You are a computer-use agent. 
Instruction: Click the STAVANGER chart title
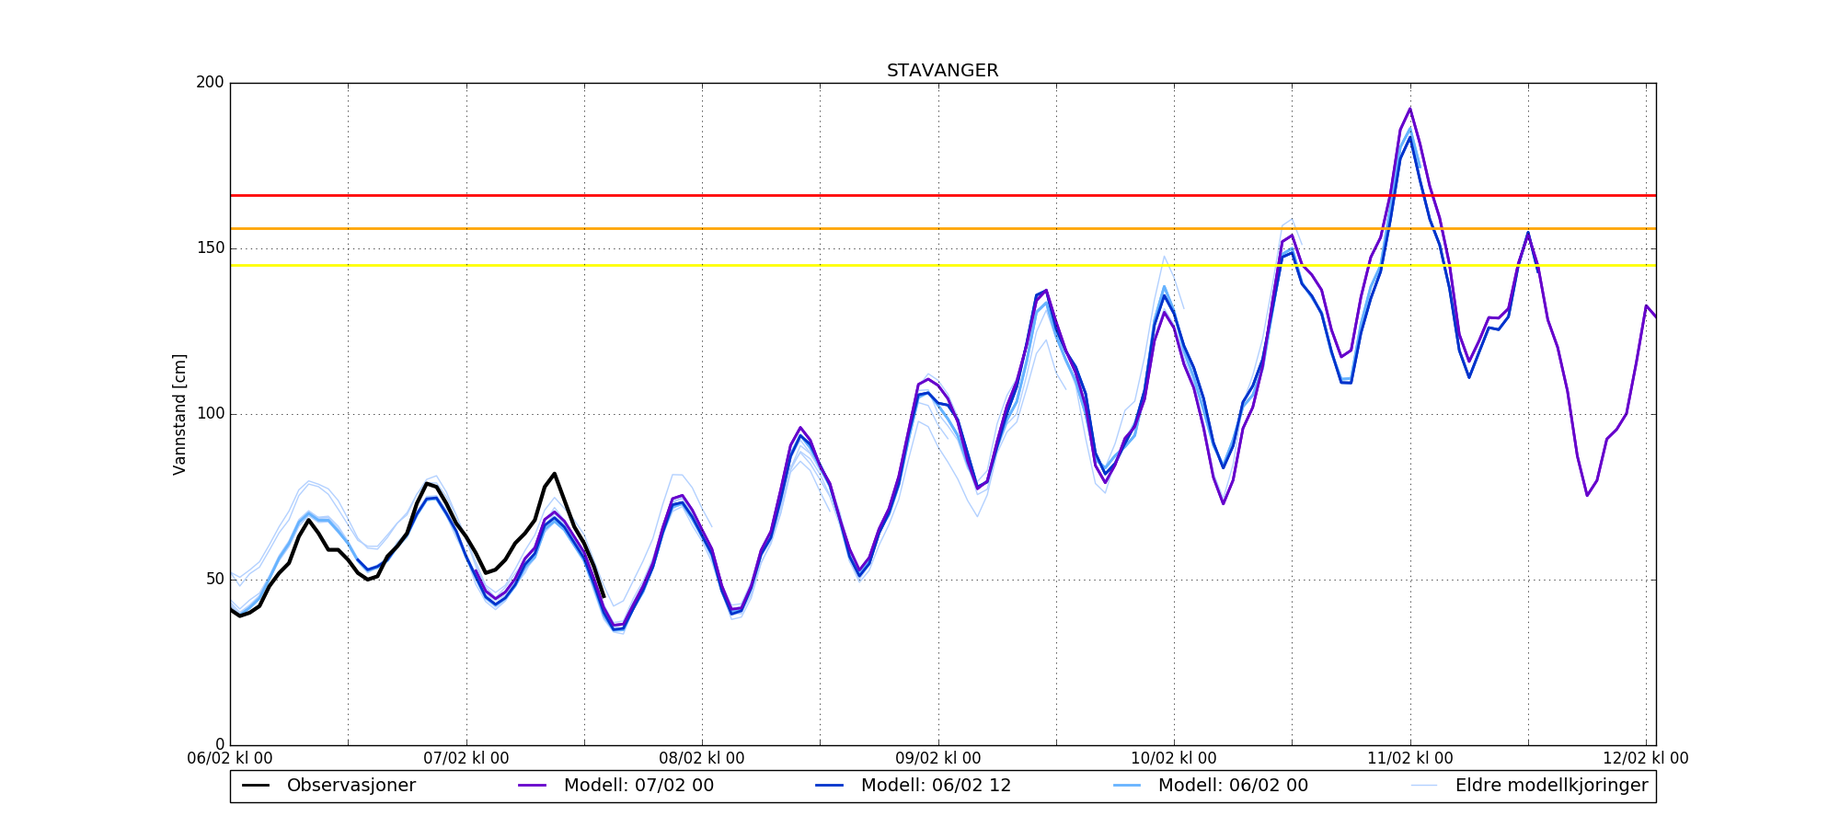click(x=942, y=71)
